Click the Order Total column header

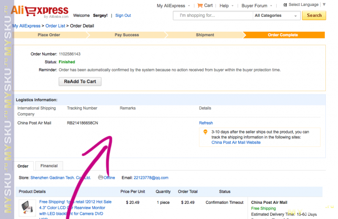coord(188,192)
